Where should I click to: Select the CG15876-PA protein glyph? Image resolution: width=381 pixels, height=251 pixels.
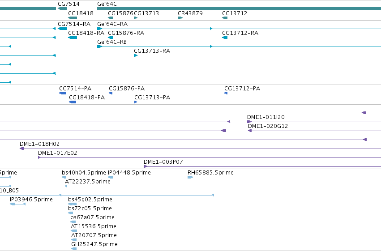[x=111, y=93]
